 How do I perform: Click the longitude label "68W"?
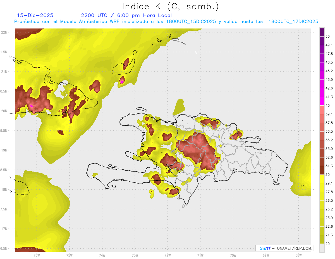[298, 255]
